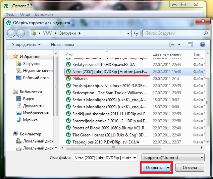This screenshot has width=213, height=179.
Task: Click the search magnifier icon
Action: [206, 33]
